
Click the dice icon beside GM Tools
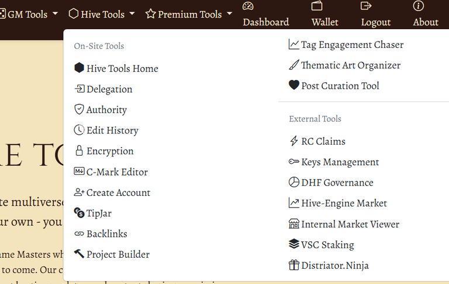pos(2,14)
